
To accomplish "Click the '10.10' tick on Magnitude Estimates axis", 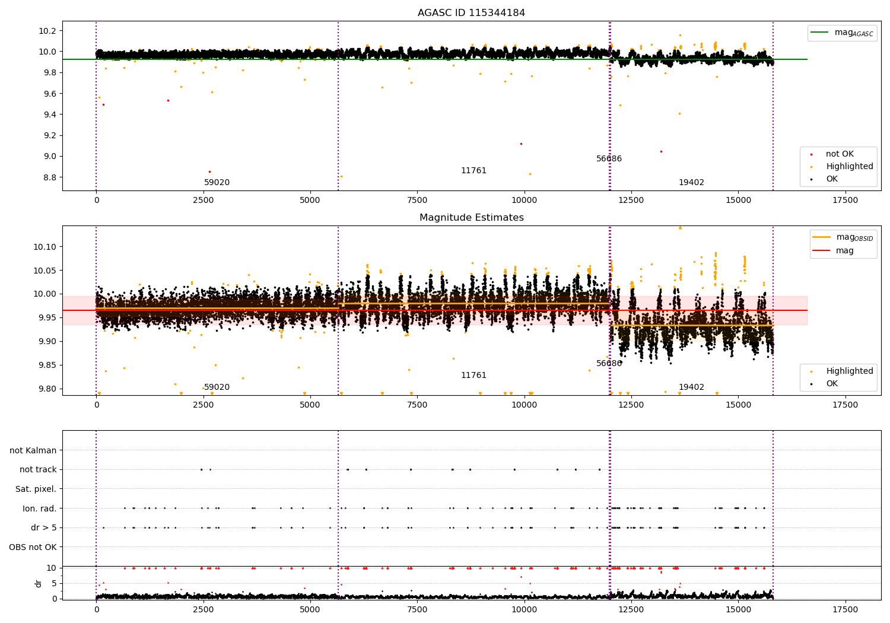I will (x=45, y=247).
